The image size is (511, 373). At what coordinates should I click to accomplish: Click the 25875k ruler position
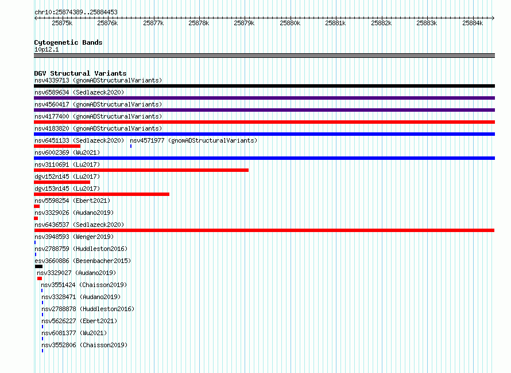point(62,23)
